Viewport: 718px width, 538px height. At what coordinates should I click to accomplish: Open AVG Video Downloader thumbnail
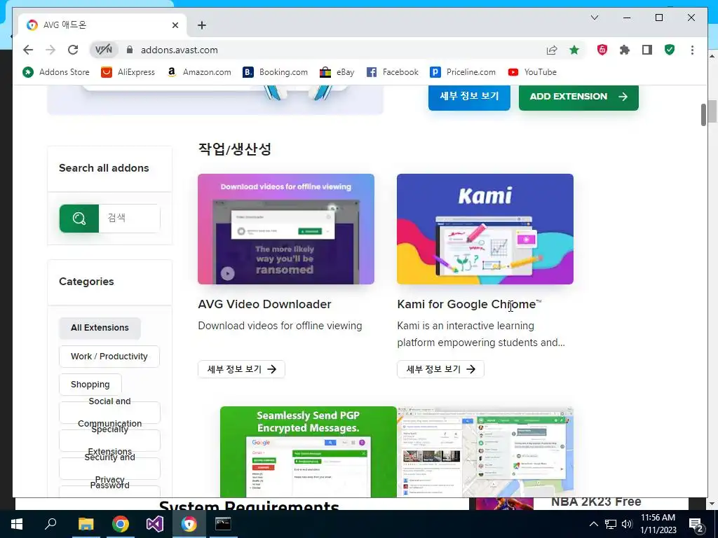coord(286,229)
